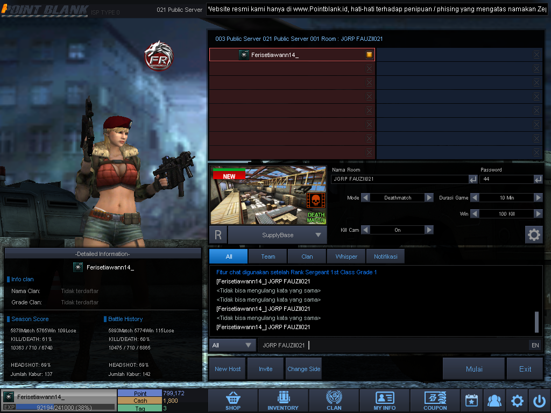Switch to the Whisper chat tab
The width and height of the screenshot is (551, 413).
[346, 257]
